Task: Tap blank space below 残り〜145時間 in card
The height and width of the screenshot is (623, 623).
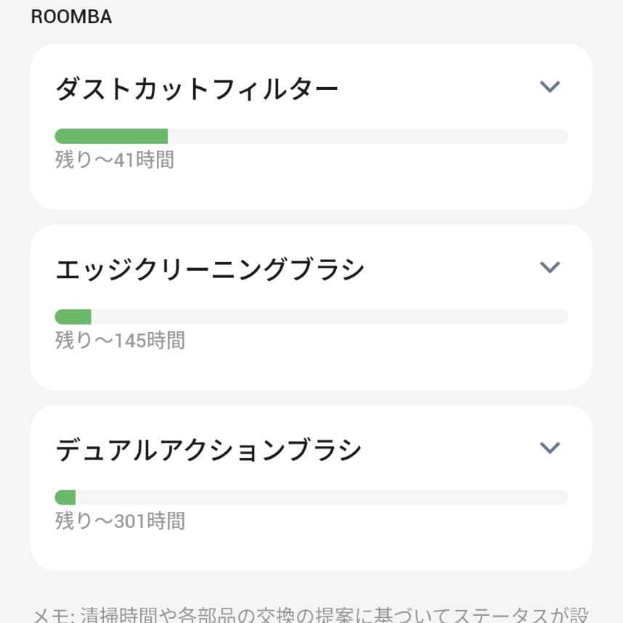Action: click(311, 369)
